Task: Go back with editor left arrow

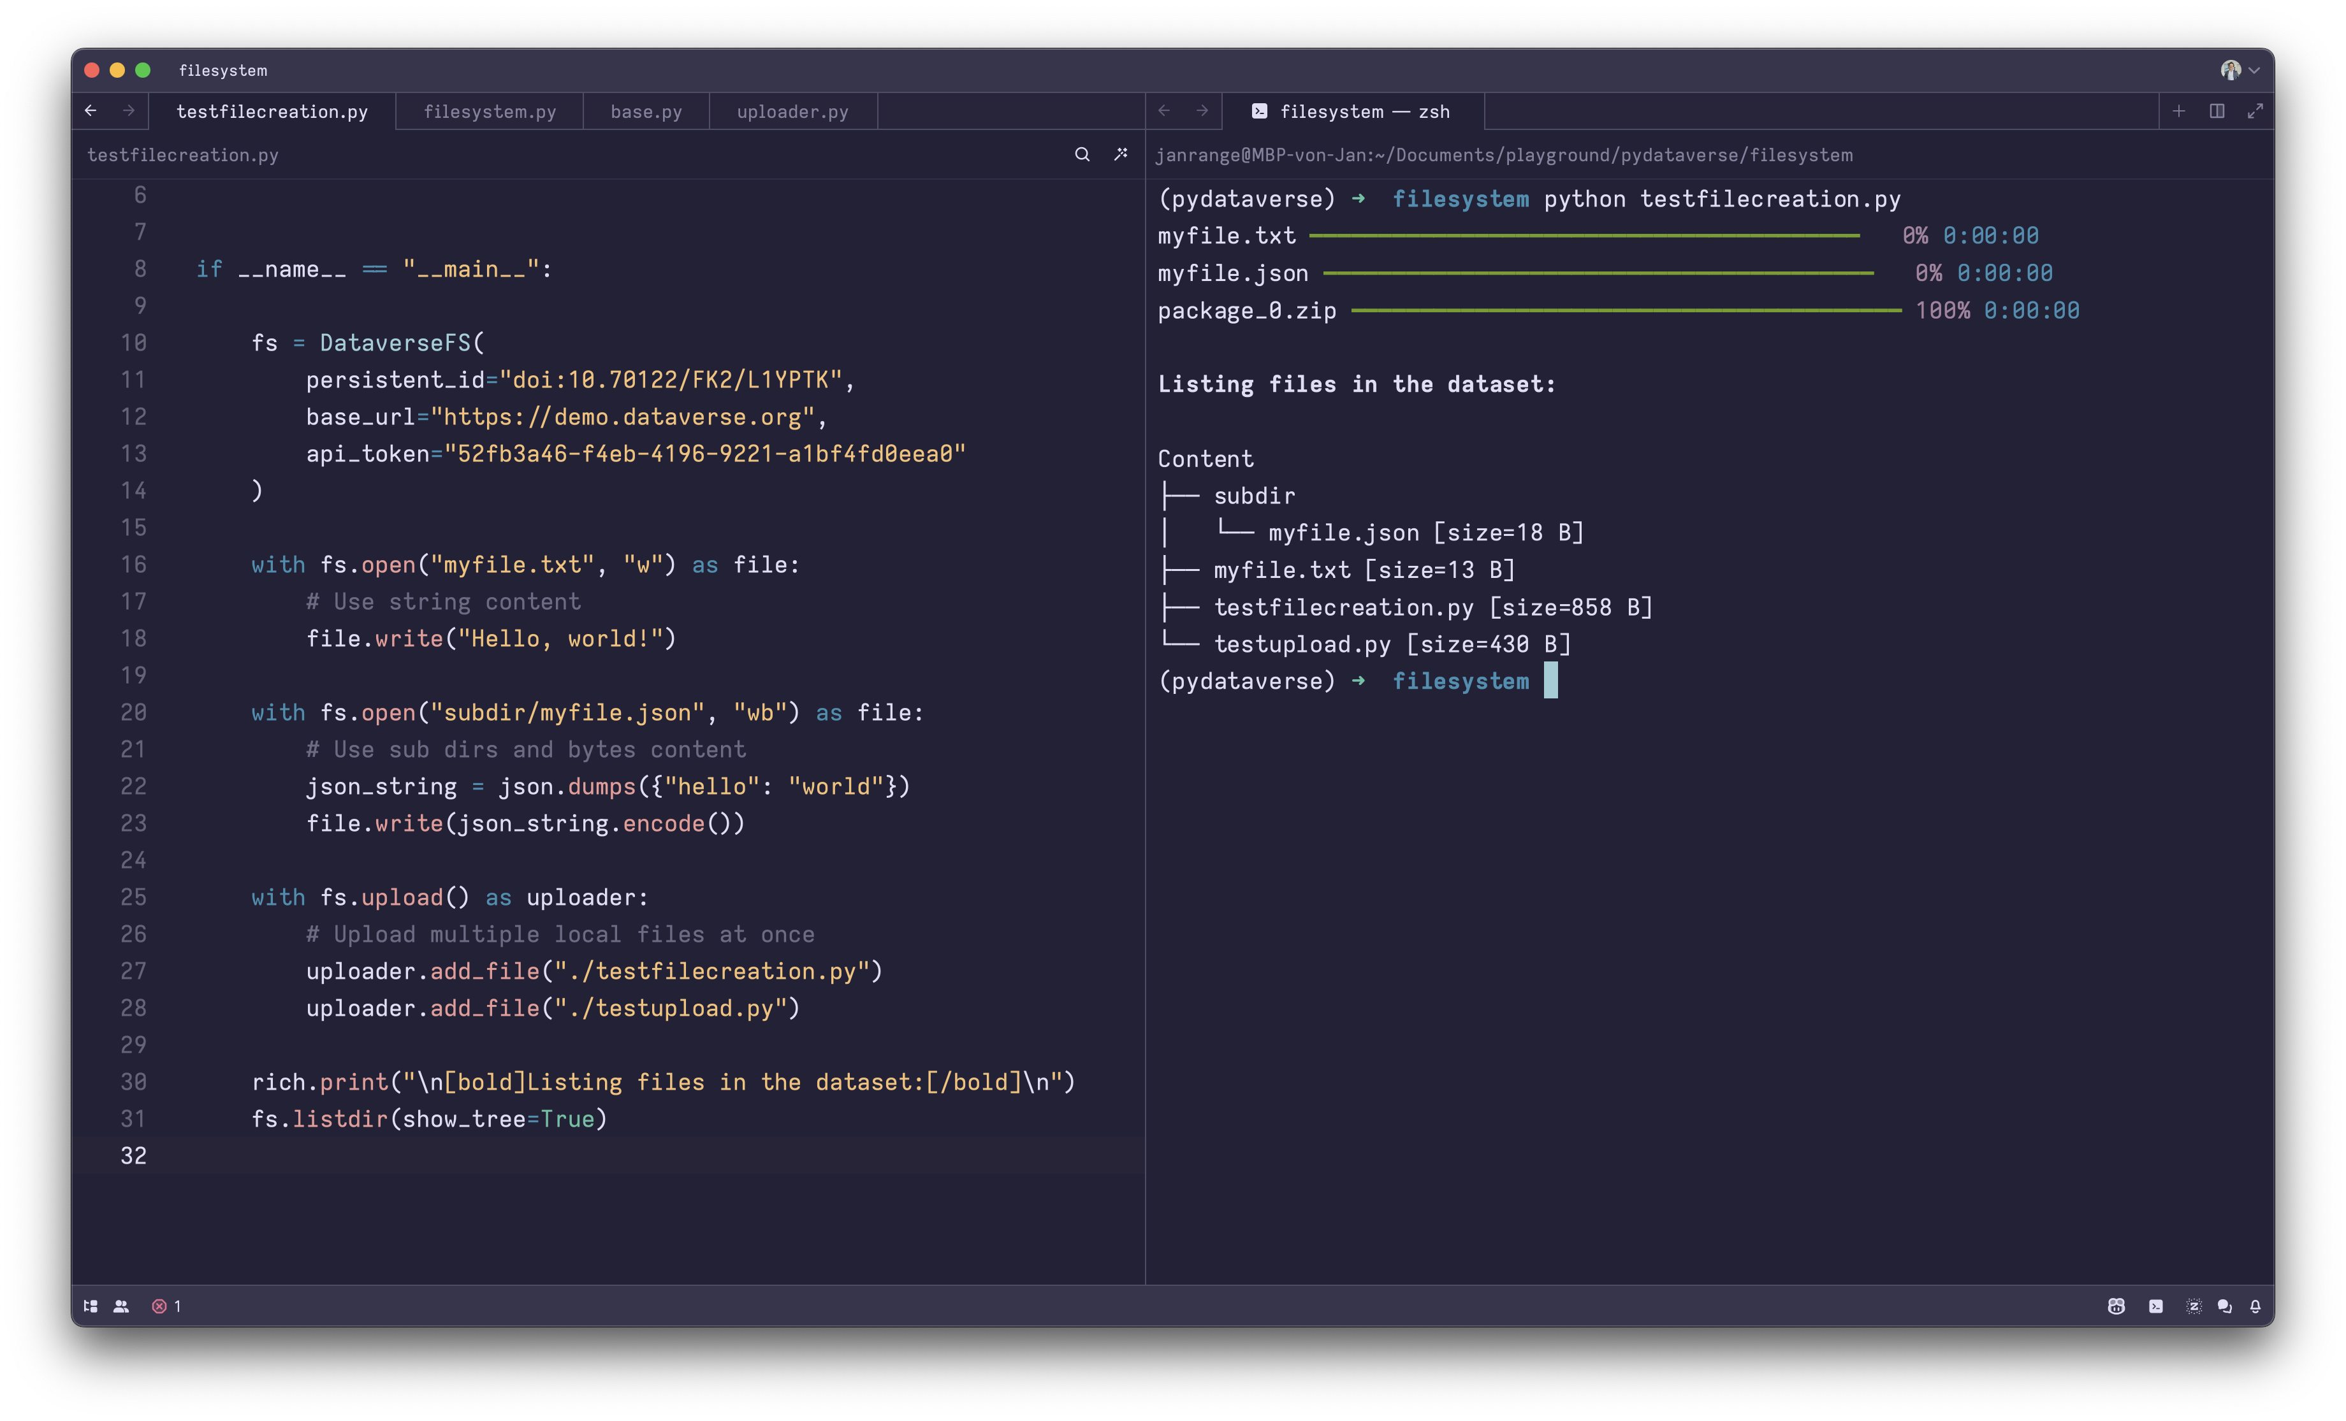Action: point(91,112)
